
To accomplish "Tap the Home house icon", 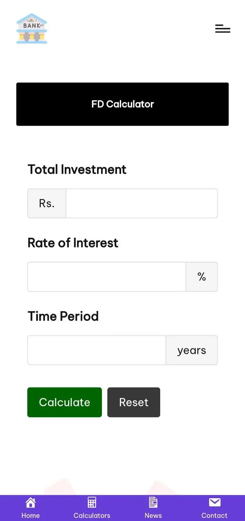I will pyautogui.click(x=31, y=503).
